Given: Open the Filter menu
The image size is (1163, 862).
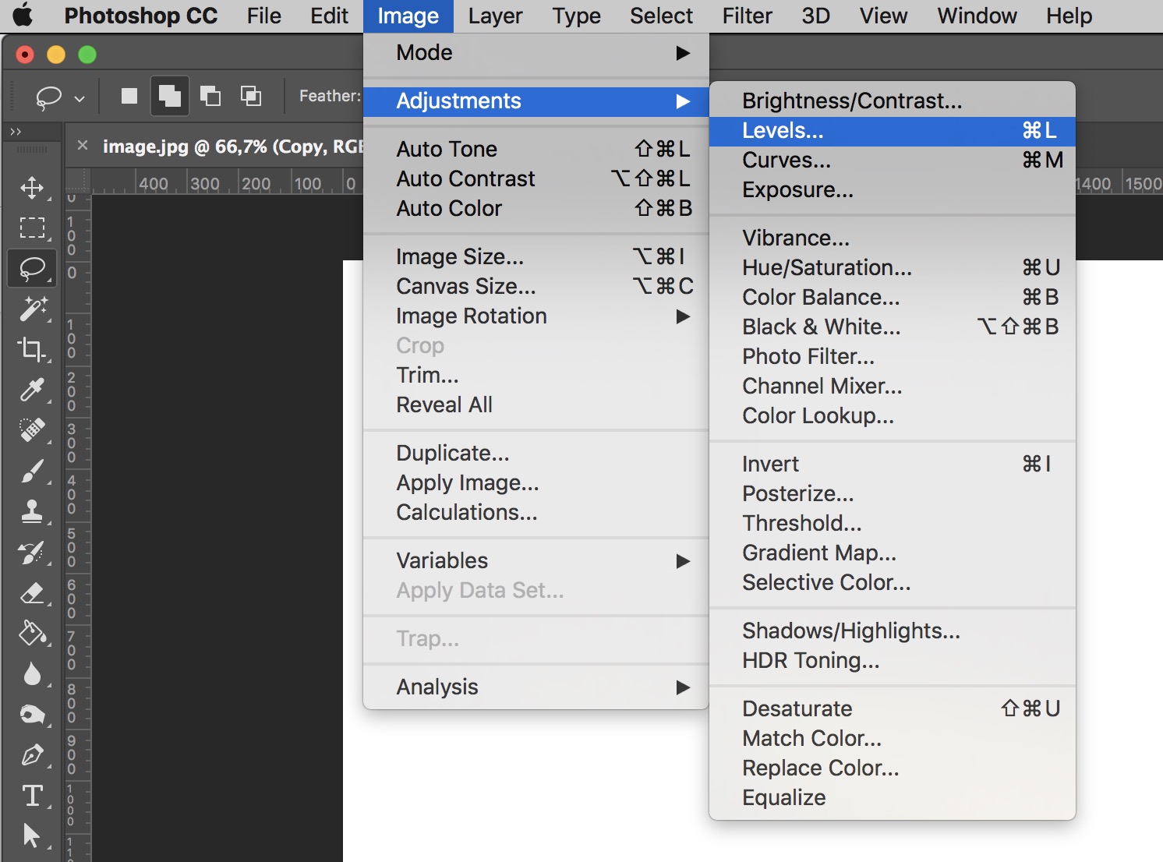Looking at the screenshot, I should point(747,16).
